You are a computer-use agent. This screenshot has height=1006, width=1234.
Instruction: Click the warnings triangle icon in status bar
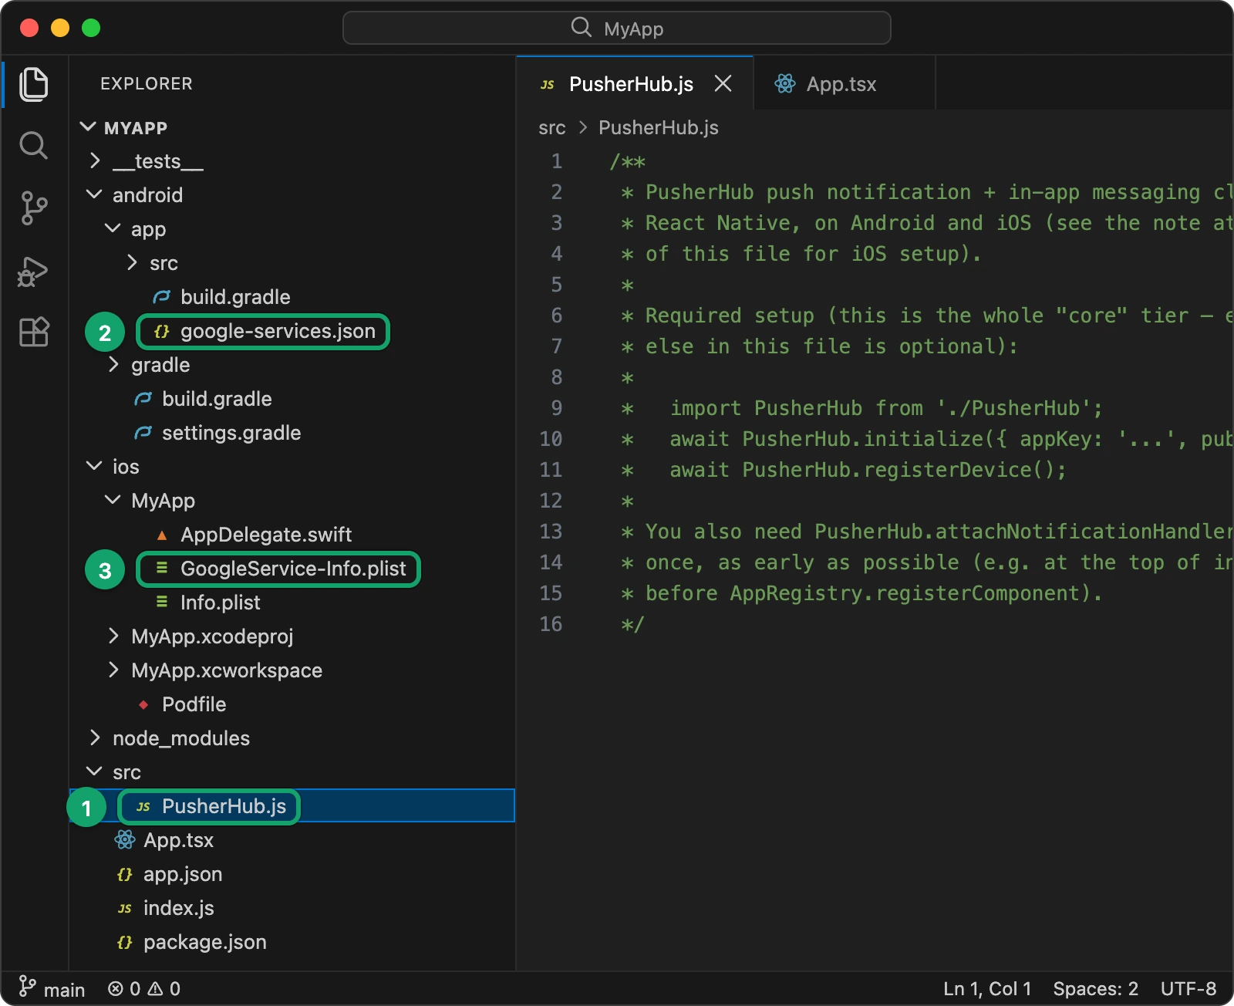tap(155, 988)
